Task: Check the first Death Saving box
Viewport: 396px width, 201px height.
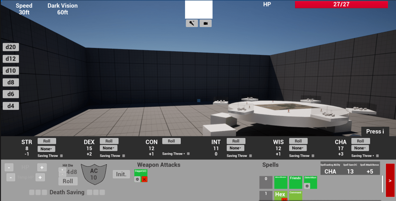Action: [x=32, y=192]
